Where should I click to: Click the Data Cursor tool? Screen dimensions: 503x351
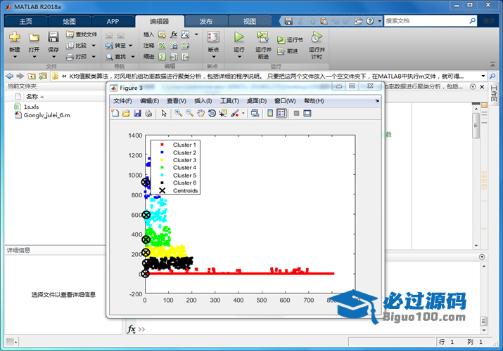coord(222,113)
